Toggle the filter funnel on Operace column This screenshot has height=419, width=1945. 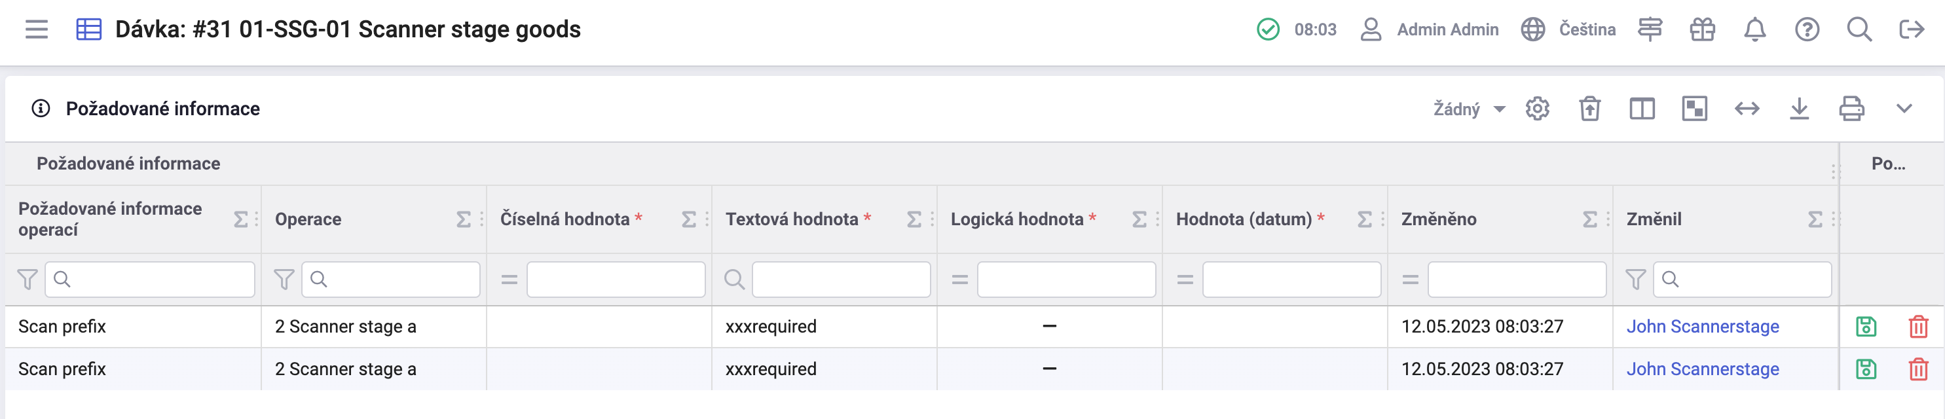[x=283, y=280]
